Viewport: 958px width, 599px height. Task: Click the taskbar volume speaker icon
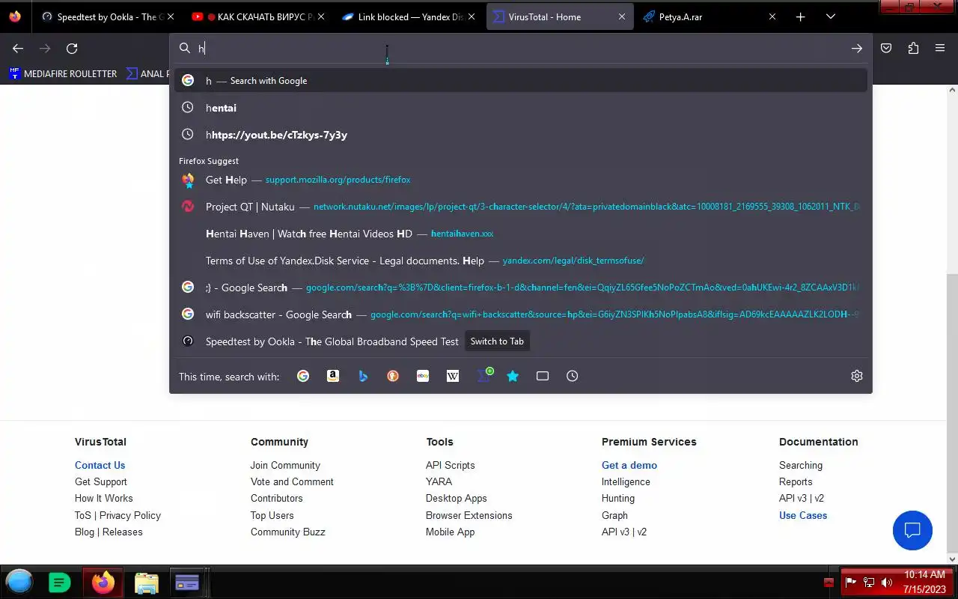pos(887,582)
